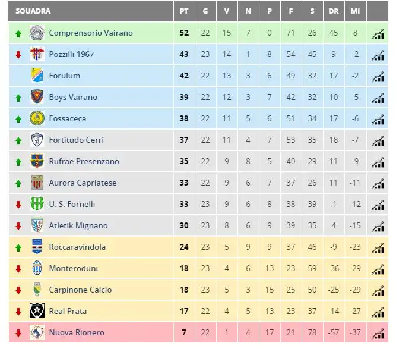Click the Real Prata black star crest
Screen dimensions: 396x352
[x=37, y=311]
